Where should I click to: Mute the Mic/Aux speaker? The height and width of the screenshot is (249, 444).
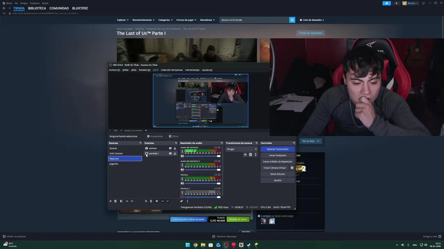coord(182,183)
